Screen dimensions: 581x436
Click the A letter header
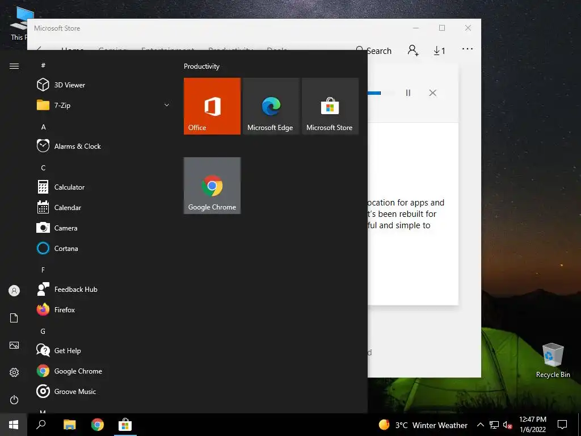click(43, 127)
